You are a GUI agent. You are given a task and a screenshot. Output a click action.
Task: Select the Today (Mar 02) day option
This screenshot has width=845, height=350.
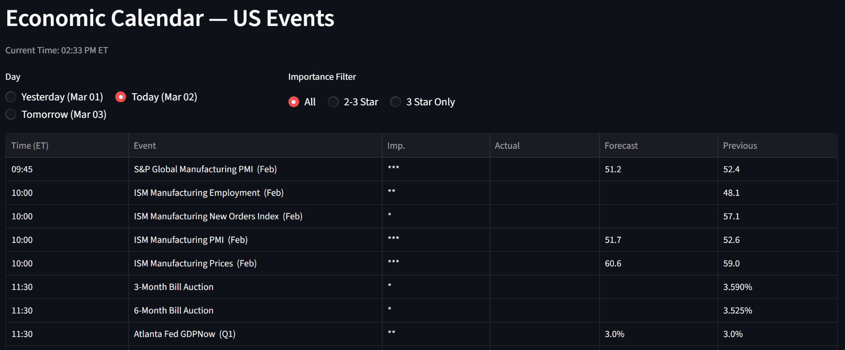coord(121,97)
